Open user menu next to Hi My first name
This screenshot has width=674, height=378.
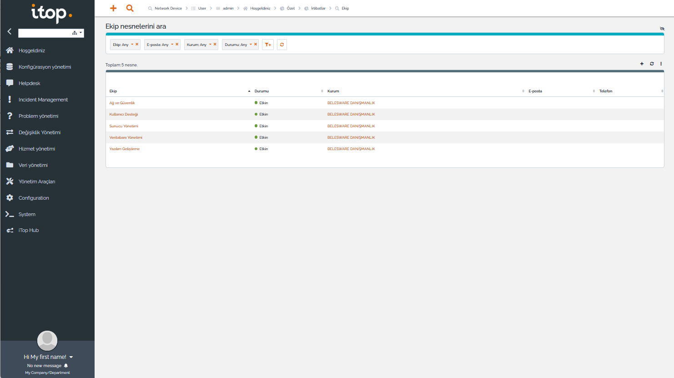coord(71,357)
